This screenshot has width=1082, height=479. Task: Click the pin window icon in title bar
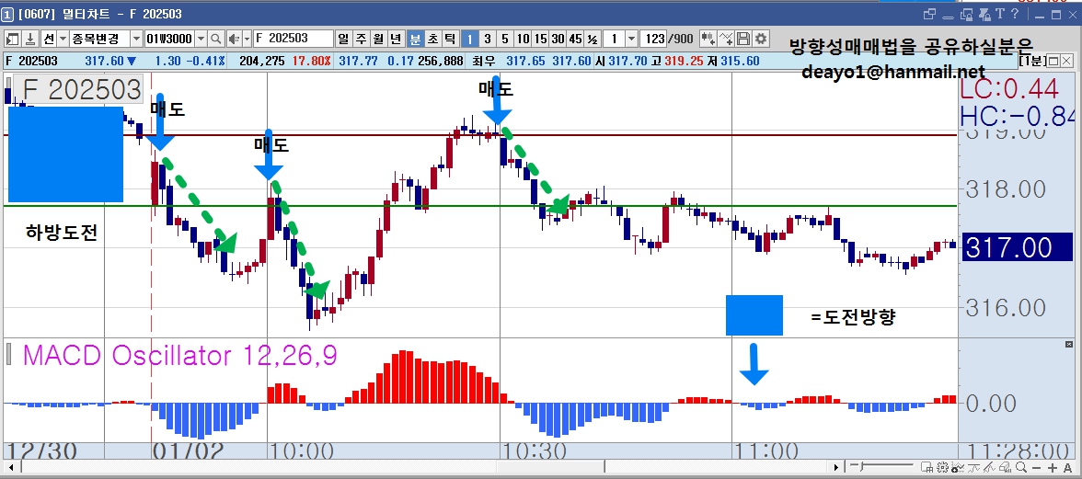pyautogui.click(x=984, y=15)
